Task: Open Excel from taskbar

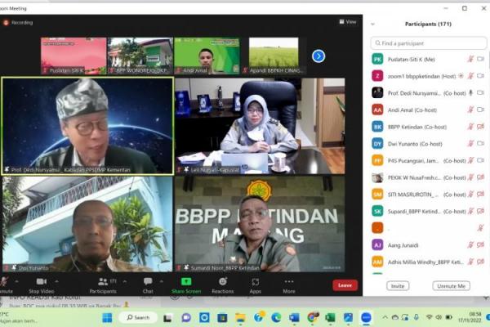Action: [x=330, y=318]
